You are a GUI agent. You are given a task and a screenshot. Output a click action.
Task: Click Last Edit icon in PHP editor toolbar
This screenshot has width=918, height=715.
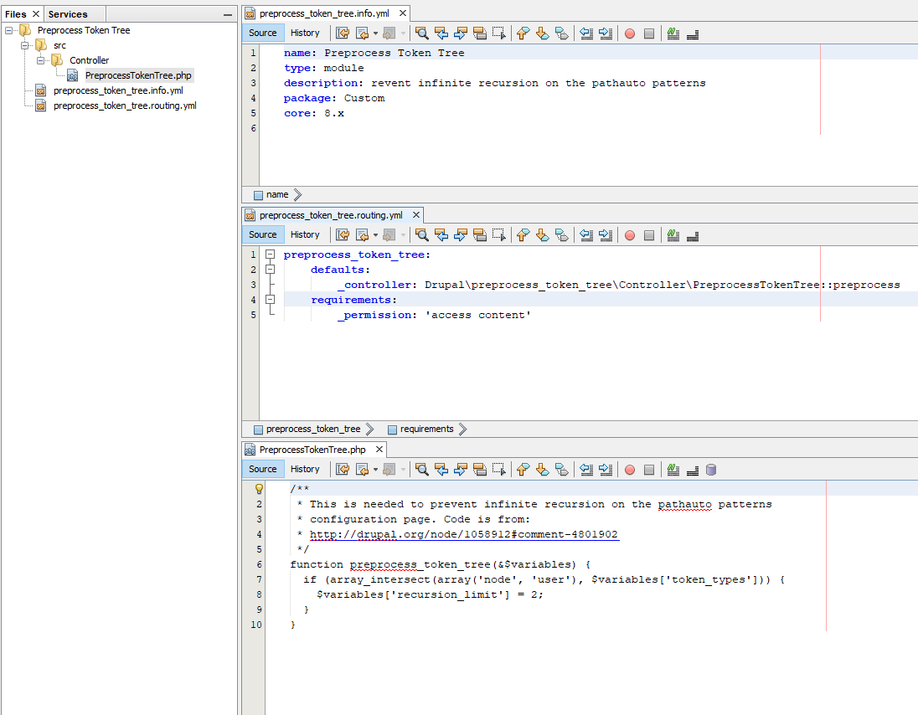click(x=343, y=470)
